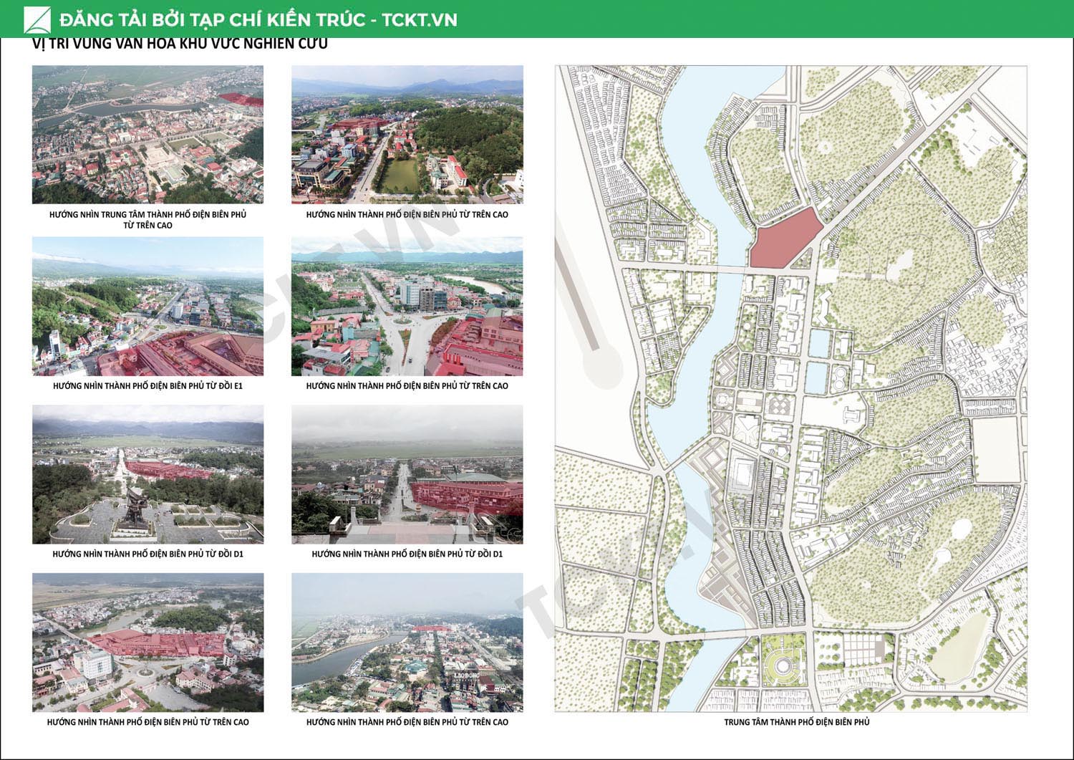This screenshot has height=760, width=1074.
Task: Click the page title 'VỊ TRÍ VÙNG VĂN HÓA KHU VỰC NGHIÊN CỨU'
Action: 180,44
